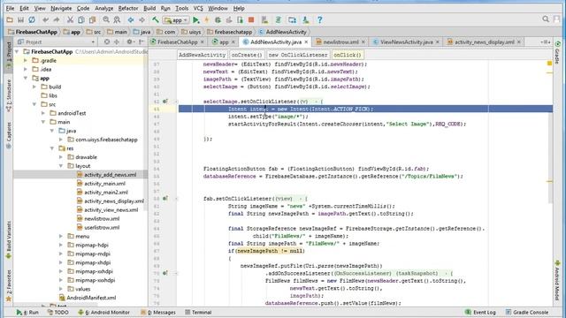Open the File menu
Viewport: 566px width, 318px height.
10,8
